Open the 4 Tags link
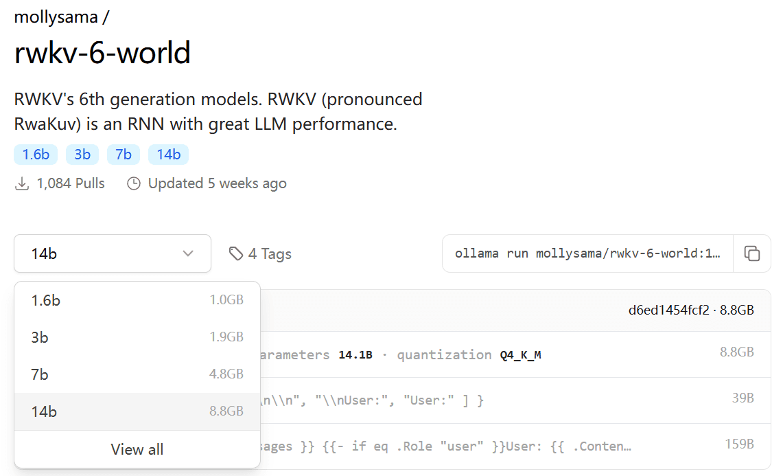783x476 pixels. 260,254
